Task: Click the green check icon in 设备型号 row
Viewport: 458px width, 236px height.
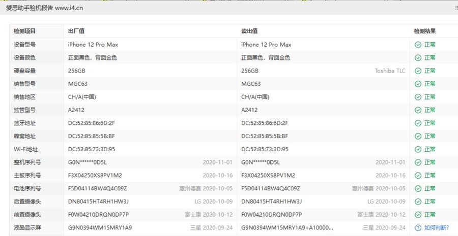Action: click(418, 45)
